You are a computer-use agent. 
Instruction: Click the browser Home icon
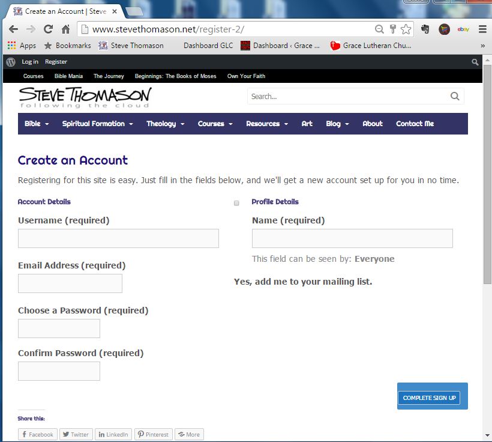pyautogui.click(x=65, y=28)
